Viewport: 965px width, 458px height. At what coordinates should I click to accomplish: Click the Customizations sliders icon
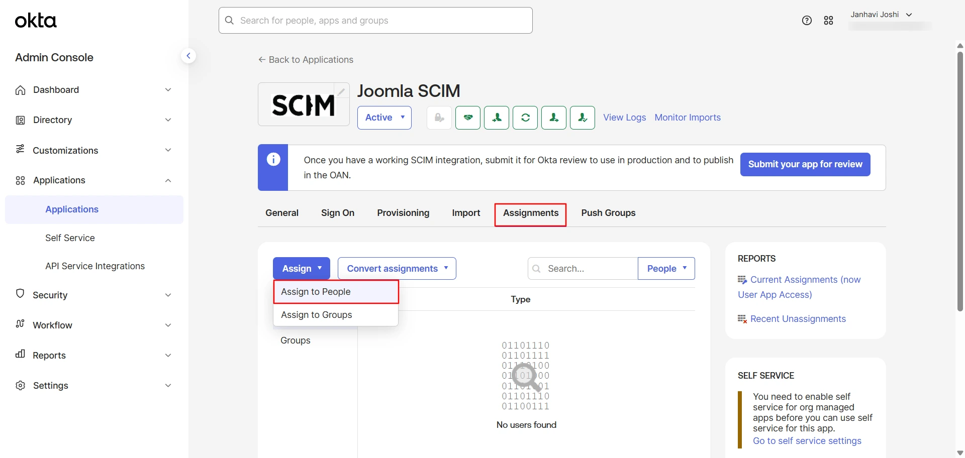click(21, 149)
